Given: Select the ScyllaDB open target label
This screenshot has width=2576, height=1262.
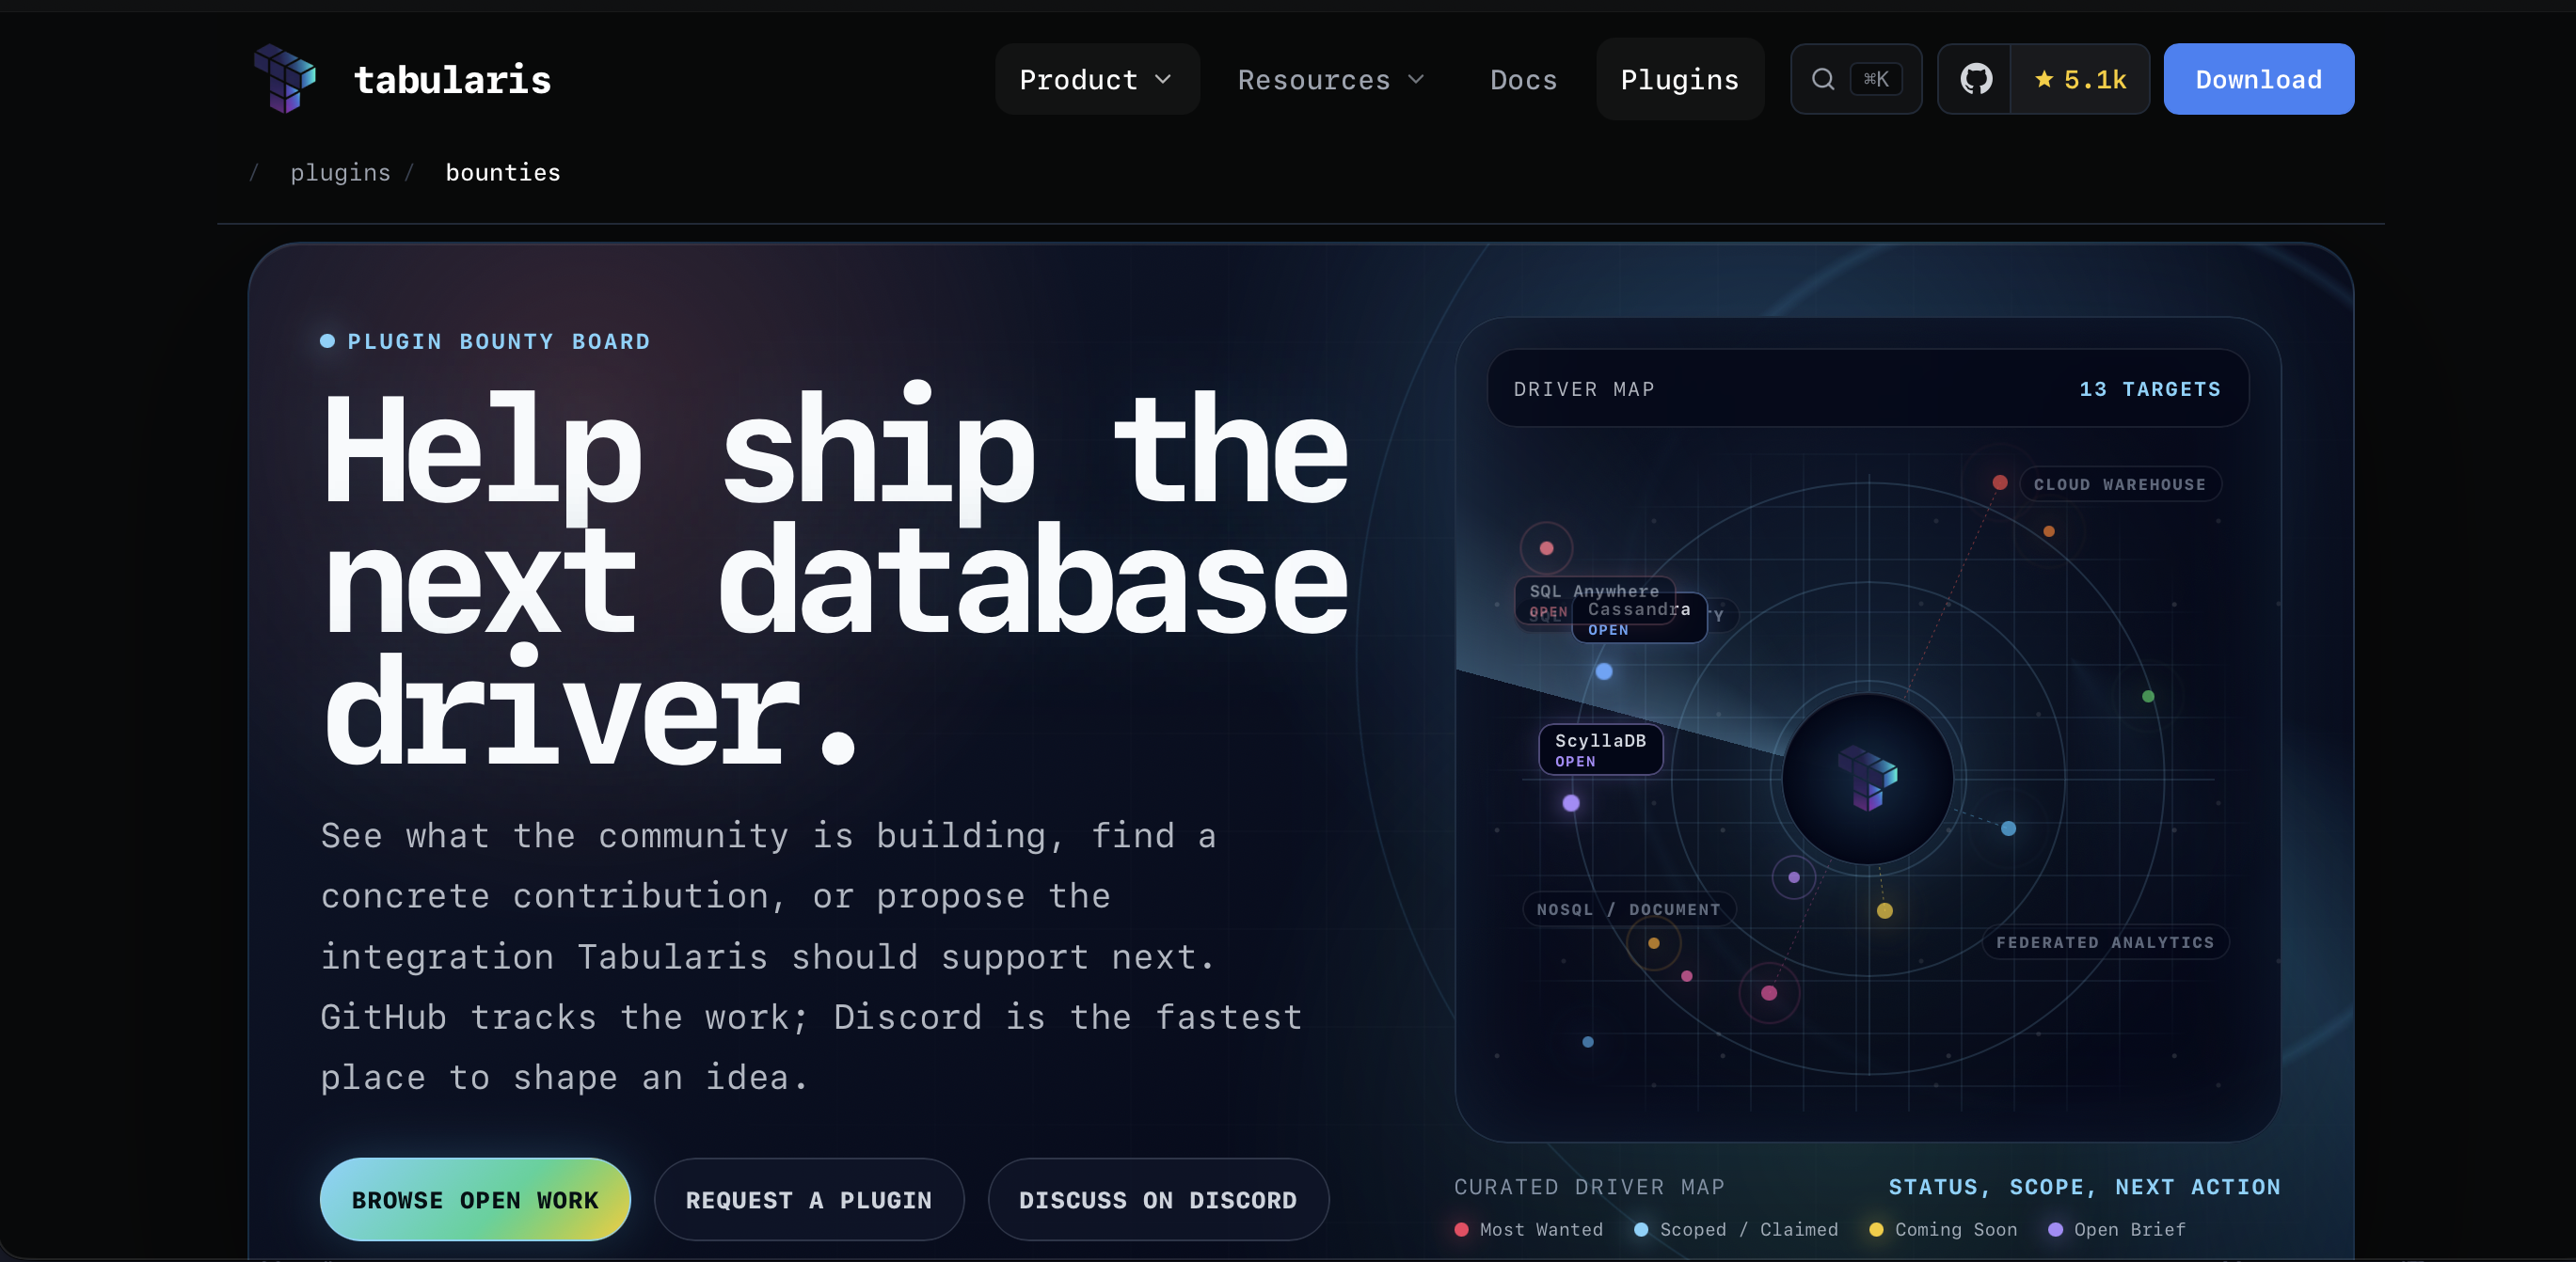Looking at the screenshot, I should tap(1600, 749).
